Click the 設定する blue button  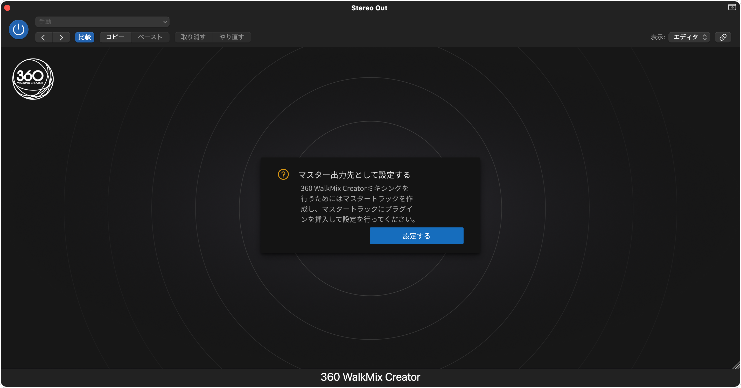click(x=416, y=236)
